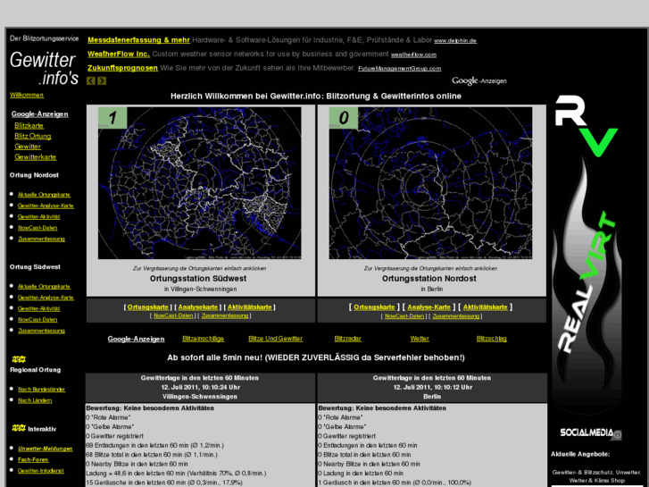649x487 pixels.
Task: Click the previous ad arrow icon
Action: click(x=91, y=80)
